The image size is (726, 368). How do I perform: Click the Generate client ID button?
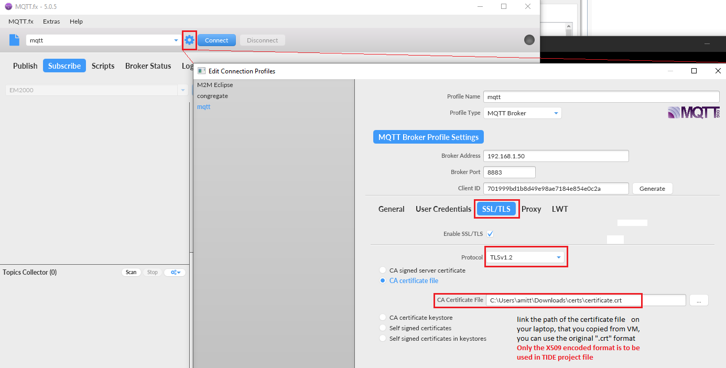click(653, 189)
